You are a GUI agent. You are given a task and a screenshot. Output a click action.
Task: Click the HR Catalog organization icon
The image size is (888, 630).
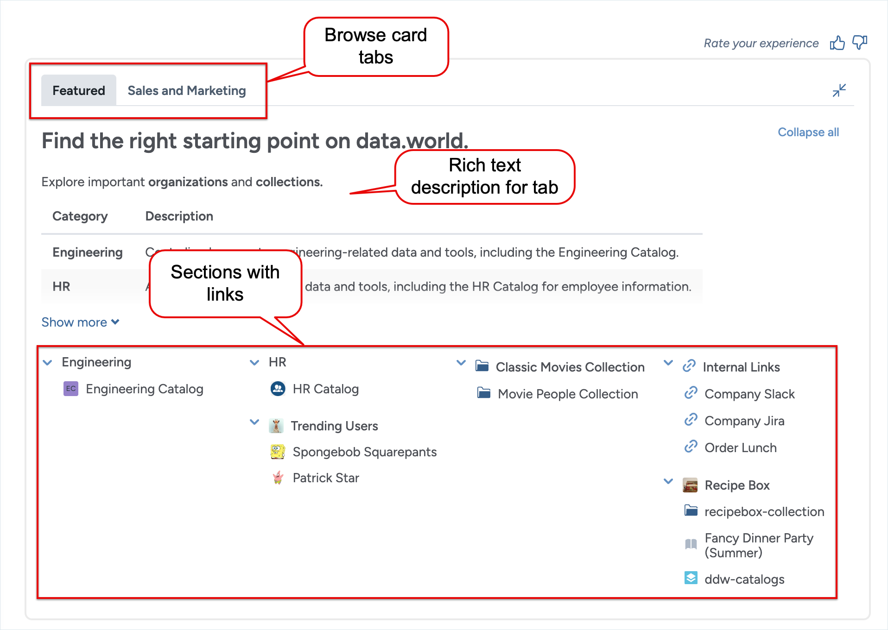pos(278,389)
